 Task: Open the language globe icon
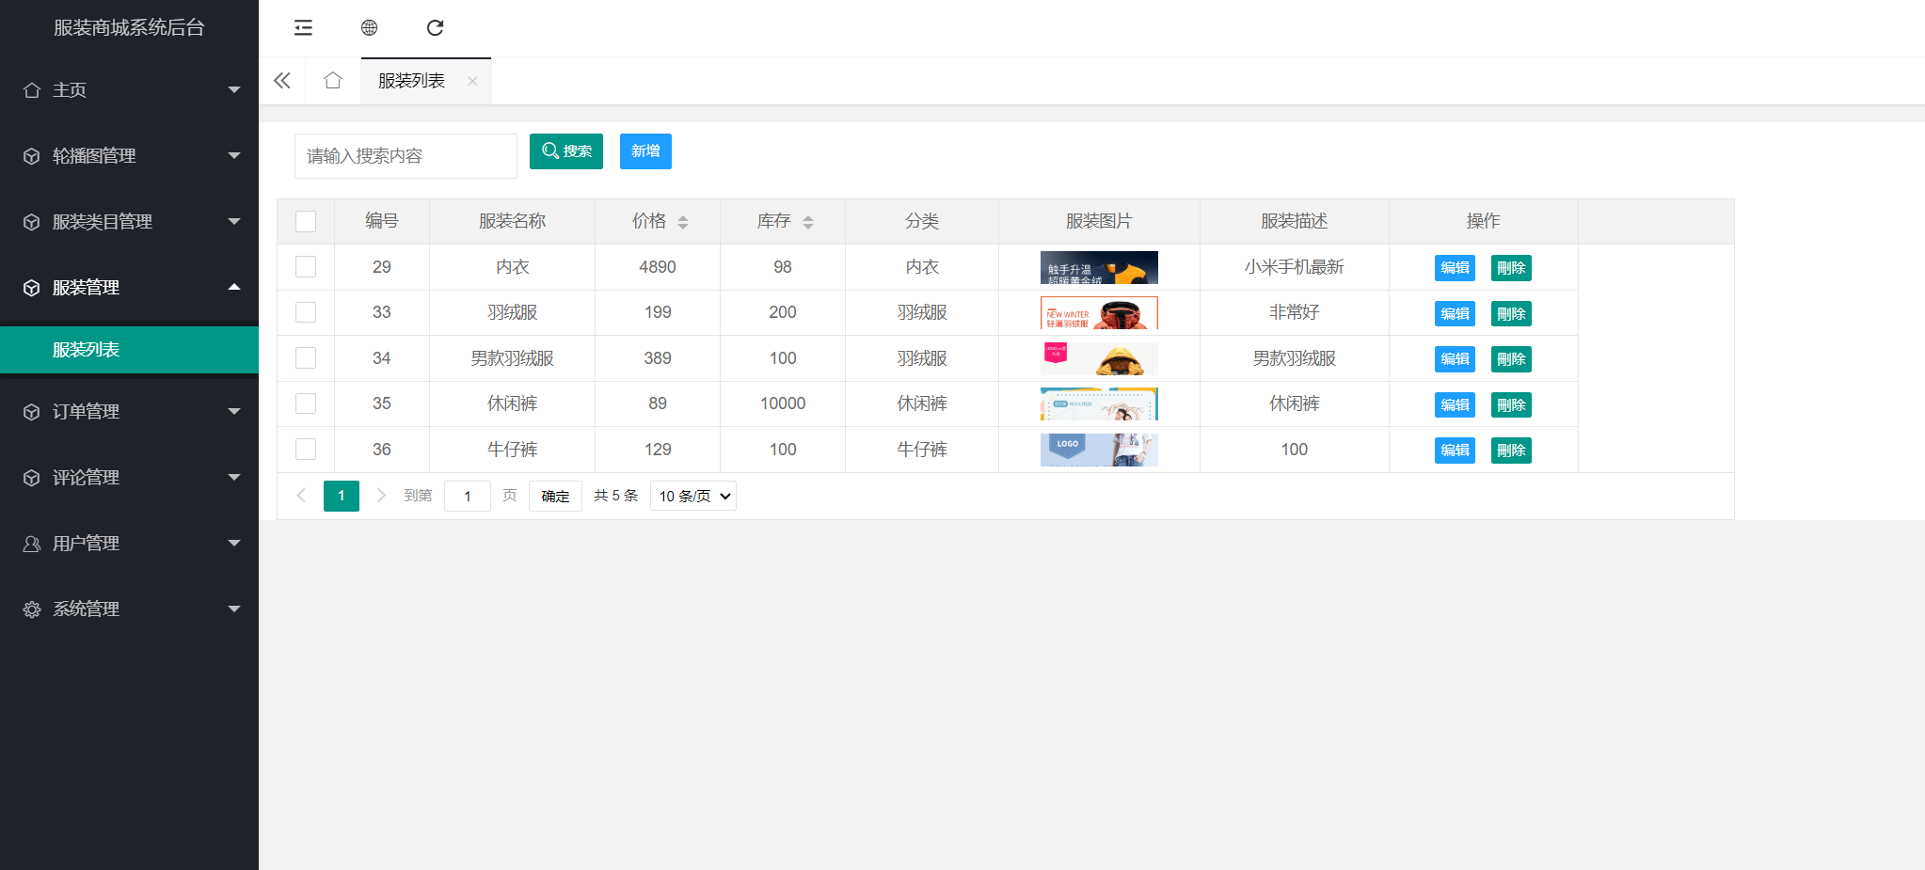point(369,28)
